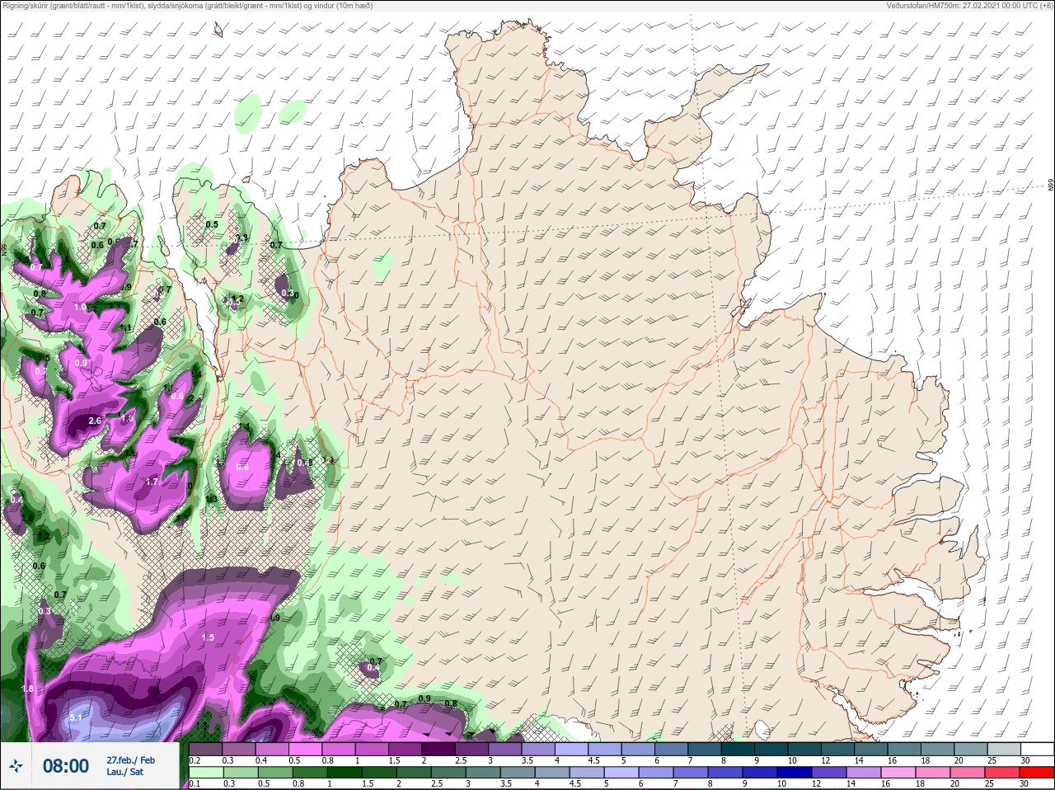Click the 'Lau./ Sat' weekday text

pos(124,772)
